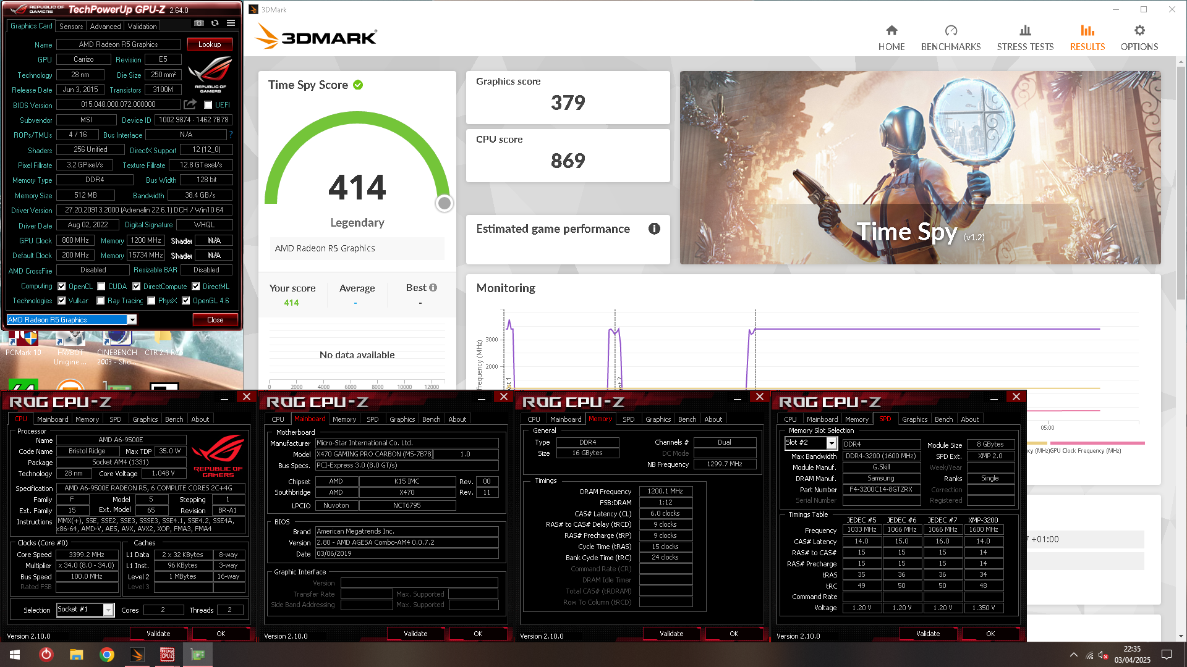Toggle the CUDA checkbox
The width and height of the screenshot is (1187, 667).
(101, 287)
